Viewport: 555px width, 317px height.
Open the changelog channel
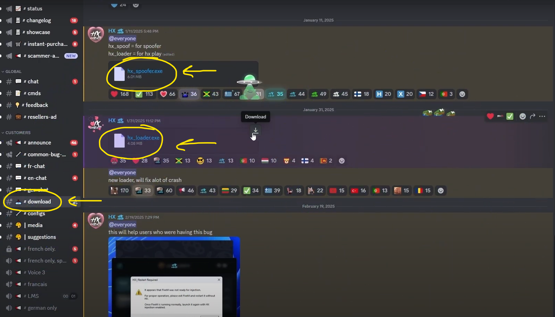pos(41,20)
